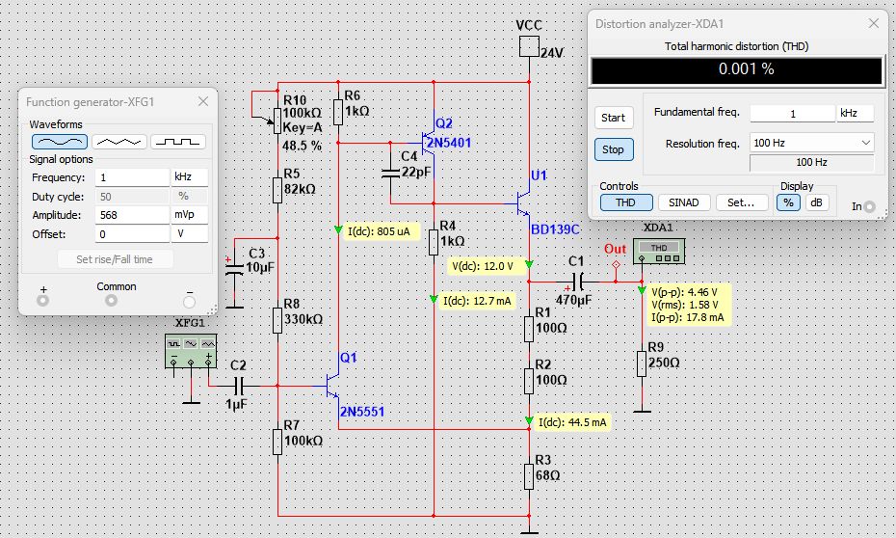
Task: Select the R7 100kΩ resistor symbol
Action: (x=277, y=442)
